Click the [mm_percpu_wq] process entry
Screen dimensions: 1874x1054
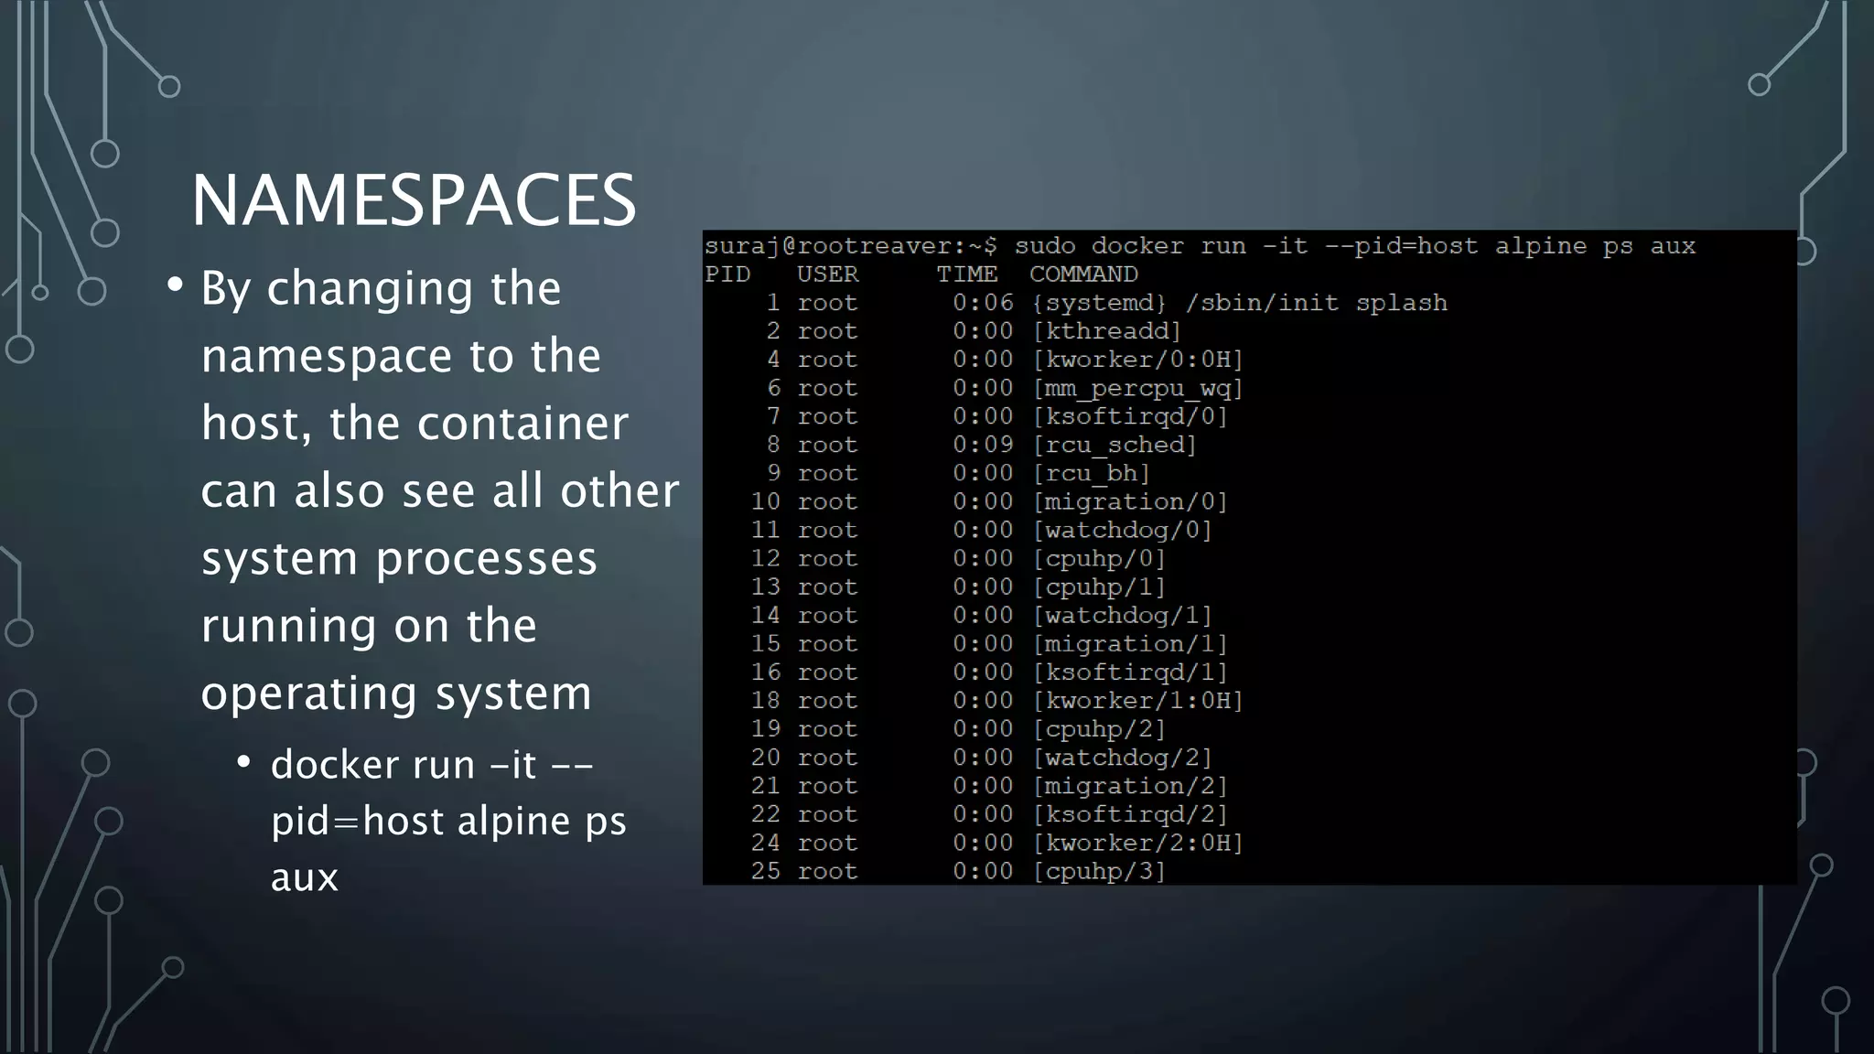pyautogui.click(x=1137, y=388)
